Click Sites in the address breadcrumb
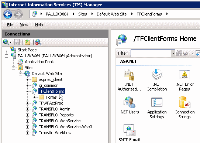The image size is (200, 143). pyautogui.click(x=83, y=14)
